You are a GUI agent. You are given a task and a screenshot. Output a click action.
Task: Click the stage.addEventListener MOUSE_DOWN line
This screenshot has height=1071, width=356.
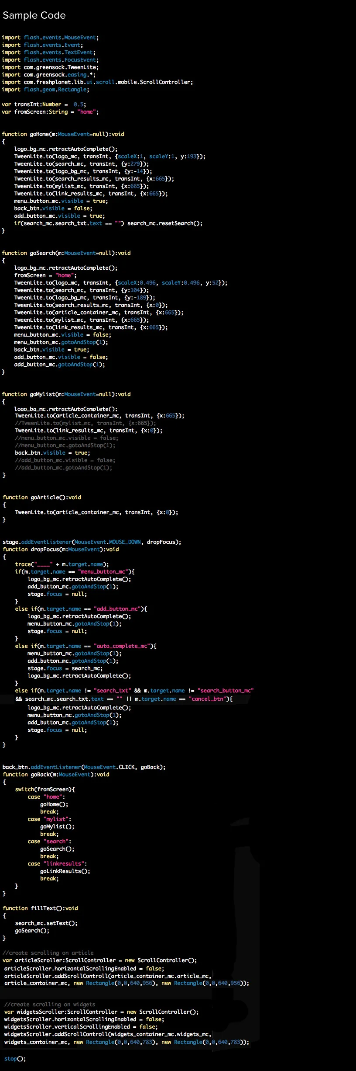pos(92,542)
